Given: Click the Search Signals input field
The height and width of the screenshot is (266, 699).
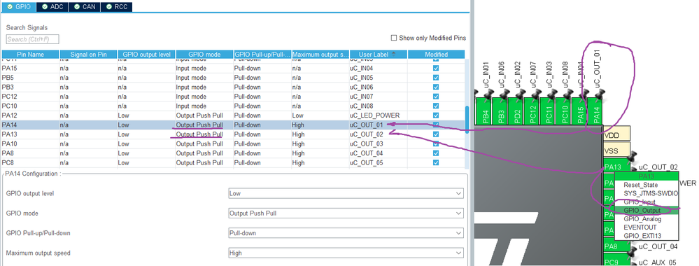Looking at the screenshot, I should (x=33, y=39).
